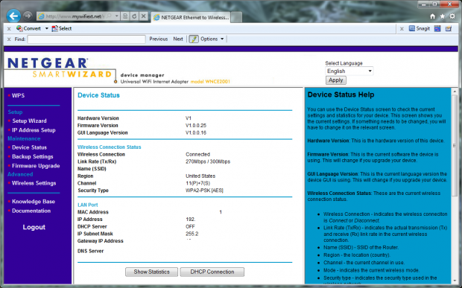Click the help panel vertical scrollbar
This screenshot has height=288, width=462.
455,185
